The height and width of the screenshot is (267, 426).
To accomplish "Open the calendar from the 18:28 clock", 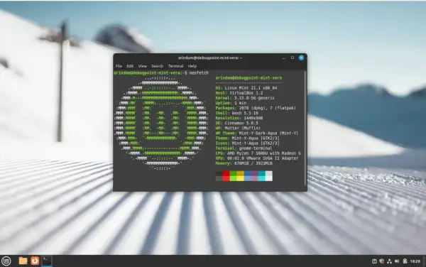I will [415, 261].
